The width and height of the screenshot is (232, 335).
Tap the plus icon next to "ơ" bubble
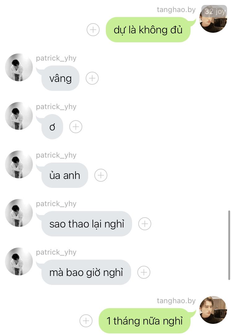[x=76, y=127]
